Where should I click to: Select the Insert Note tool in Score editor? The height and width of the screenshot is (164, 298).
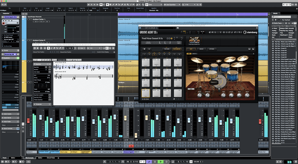click(51, 48)
